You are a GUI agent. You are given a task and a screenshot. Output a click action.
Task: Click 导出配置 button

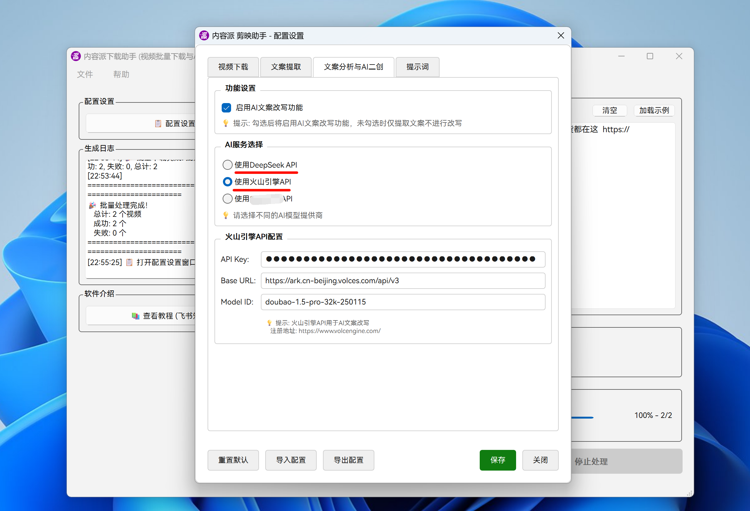348,460
